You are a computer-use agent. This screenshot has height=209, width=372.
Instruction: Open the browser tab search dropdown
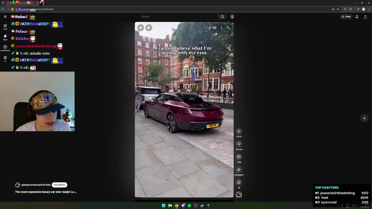tap(3, 3)
